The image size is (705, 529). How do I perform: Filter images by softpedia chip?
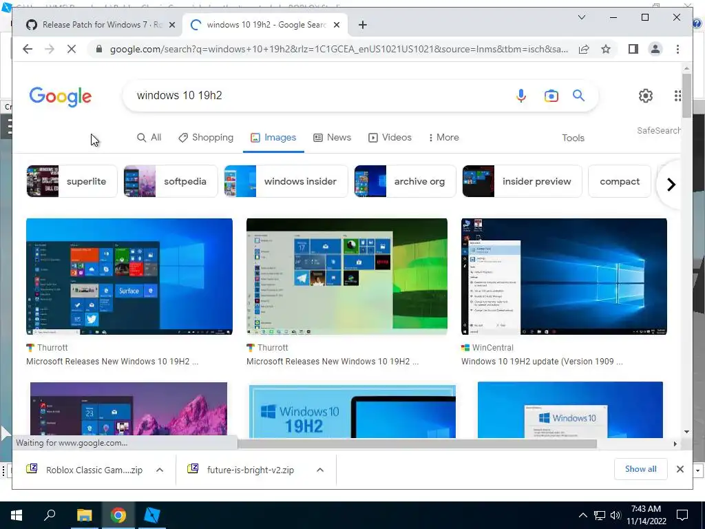(x=171, y=181)
